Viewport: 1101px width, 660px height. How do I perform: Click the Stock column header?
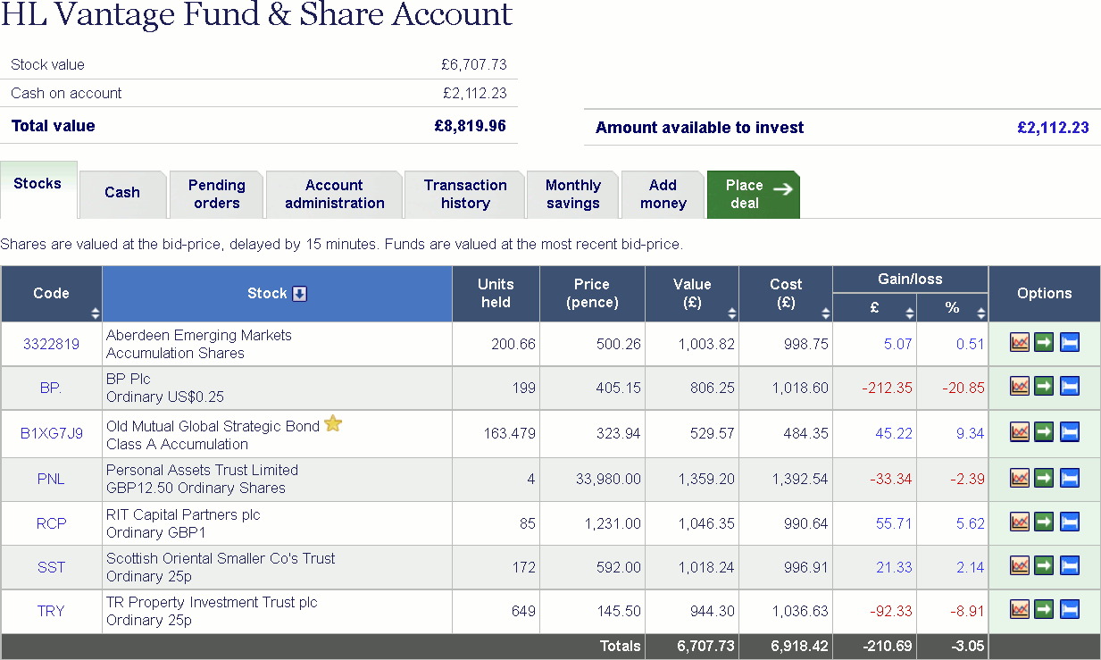[x=277, y=294]
